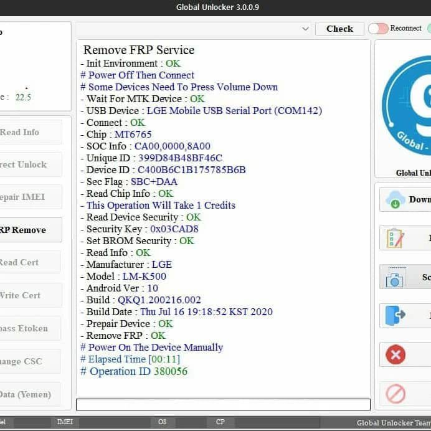This screenshot has height=431, width=431.
Task: Click the SOC Info CA00,0000,8A00 line
Action: 145,146
